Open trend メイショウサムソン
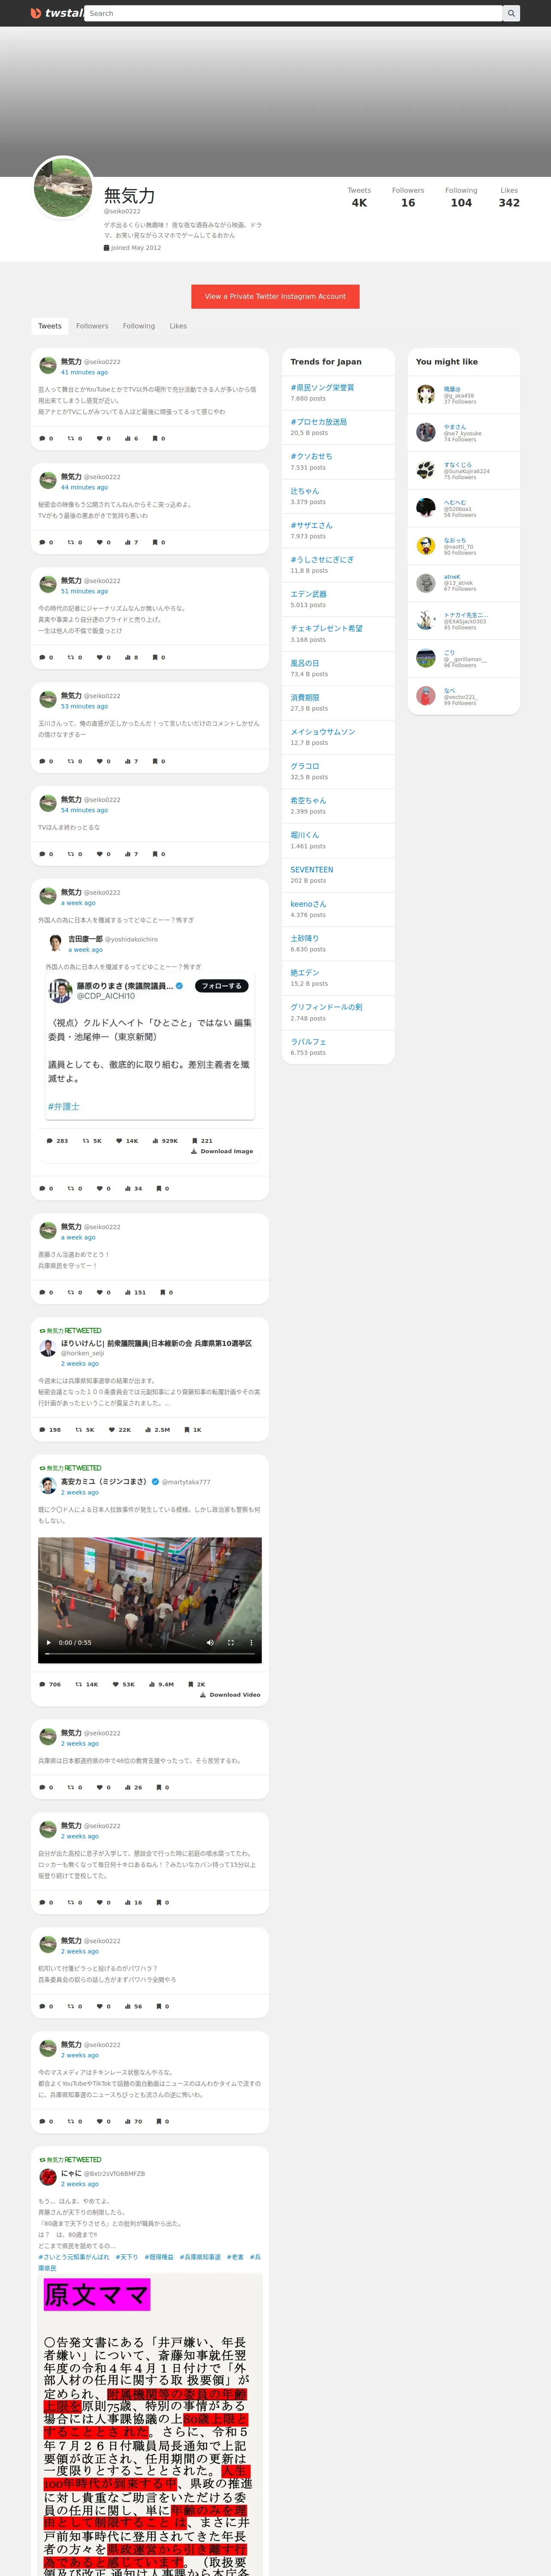The width and height of the screenshot is (551, 2576). tap(323, 732)
